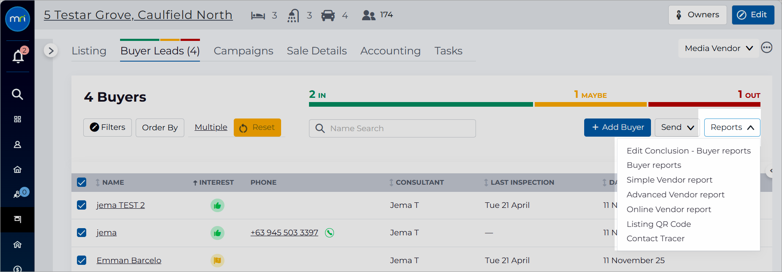Click the red 1 OUT bar
782x272 pixels.
pyautogui.click(x=704, y=104)
